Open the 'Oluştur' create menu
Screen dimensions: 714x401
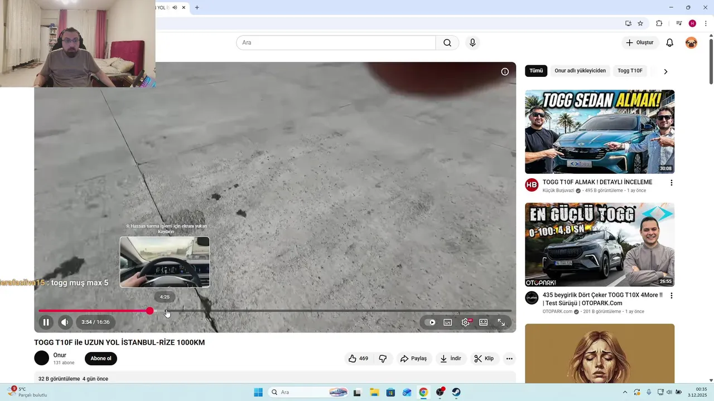point(639,43)
